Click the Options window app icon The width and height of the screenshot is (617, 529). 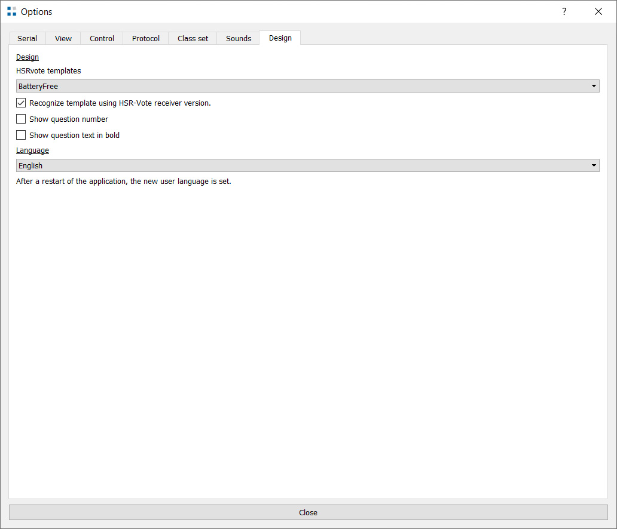12,11
